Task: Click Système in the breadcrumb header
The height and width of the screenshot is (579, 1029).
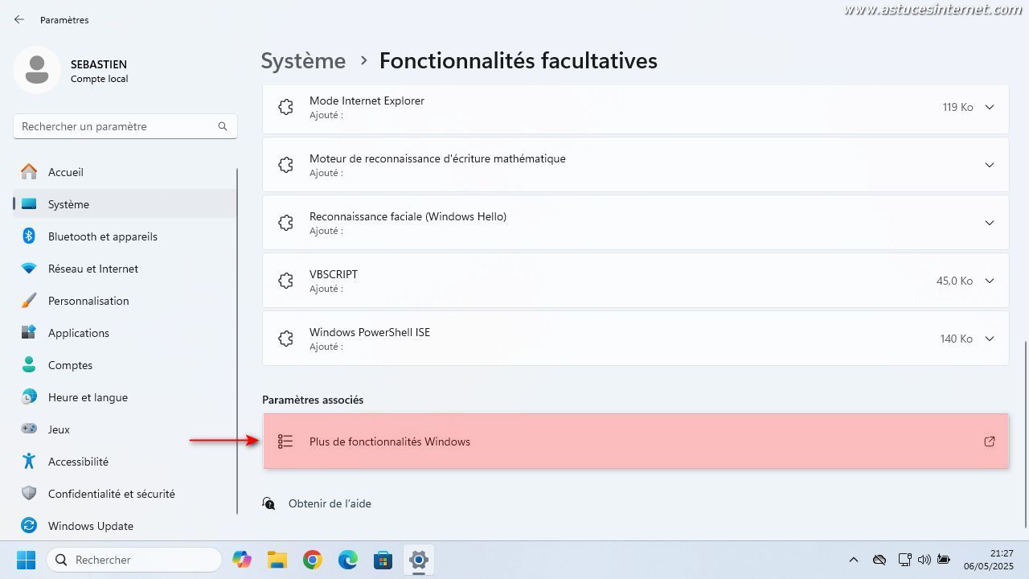Action: (303, 60)
